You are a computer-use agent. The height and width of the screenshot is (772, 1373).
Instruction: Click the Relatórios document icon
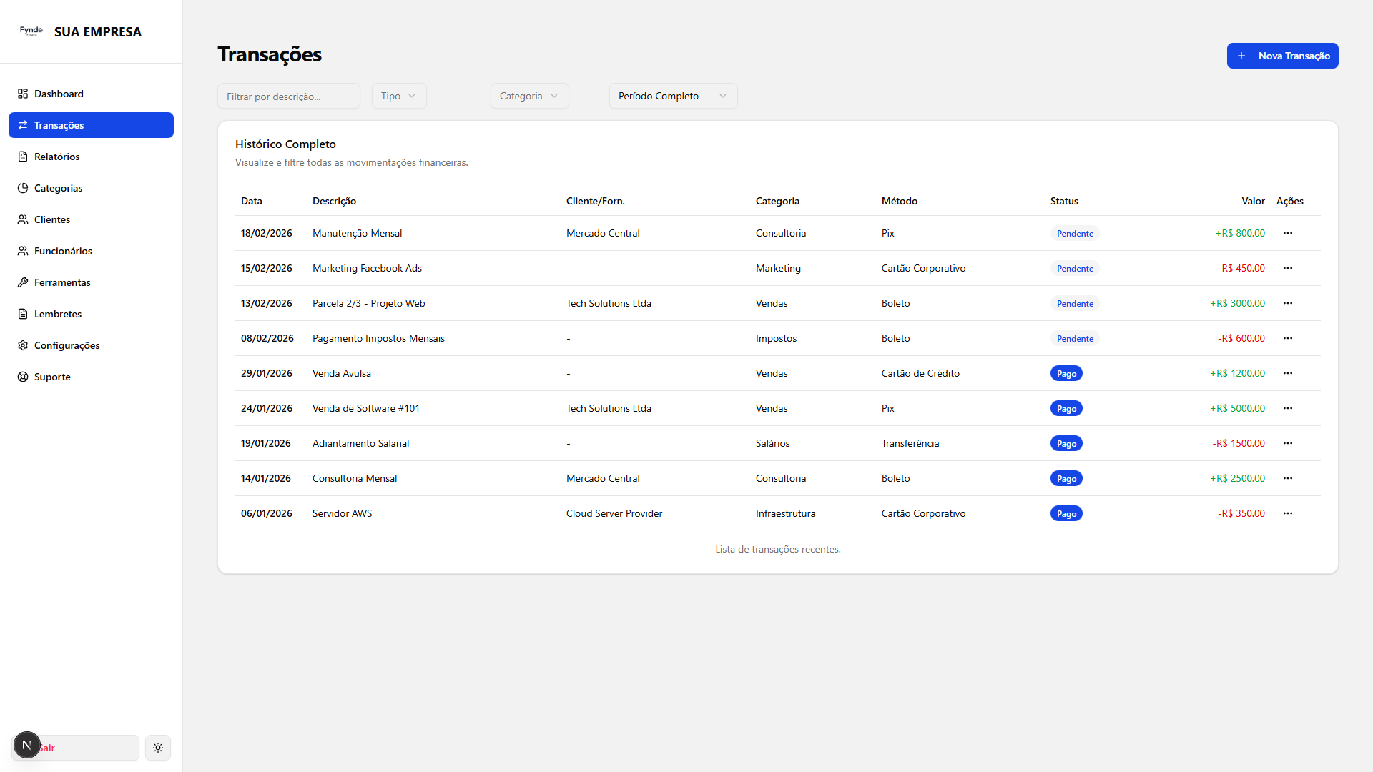pyautogui.click(x=23, y=157)
